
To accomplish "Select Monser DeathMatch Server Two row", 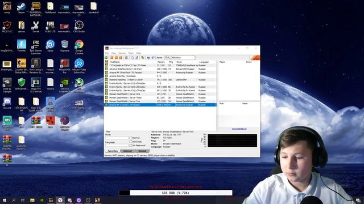I will (160, 101).
